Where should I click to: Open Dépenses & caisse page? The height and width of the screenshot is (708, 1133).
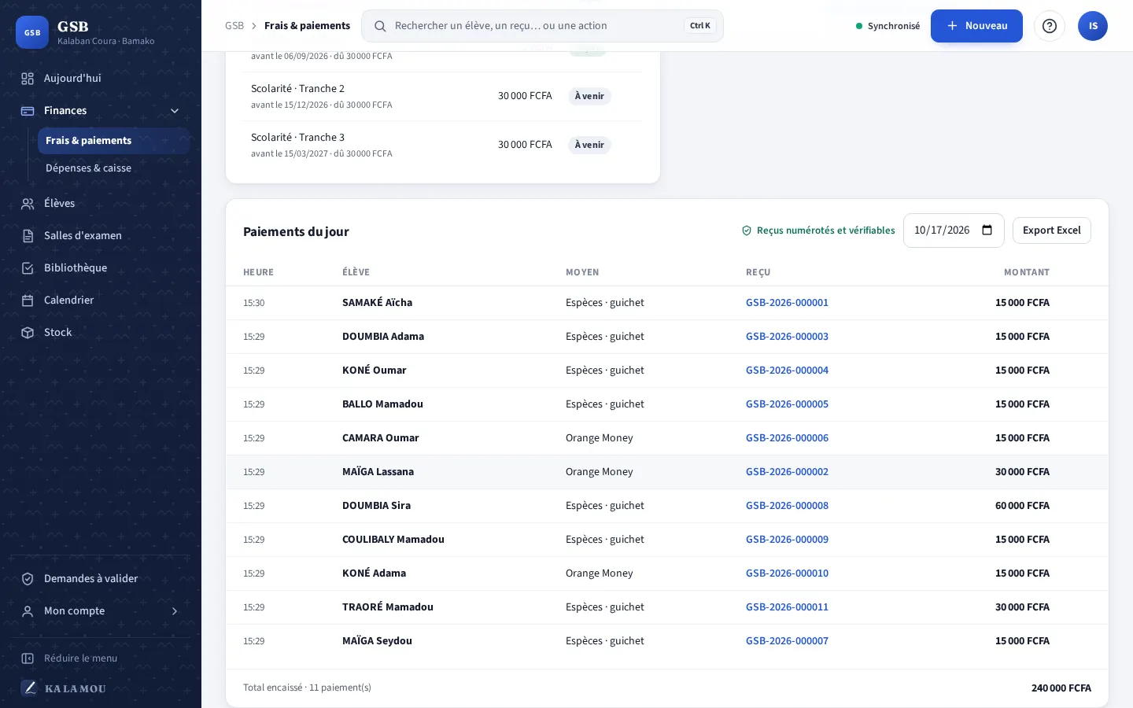pyautogui.click(x=113, y=168)
